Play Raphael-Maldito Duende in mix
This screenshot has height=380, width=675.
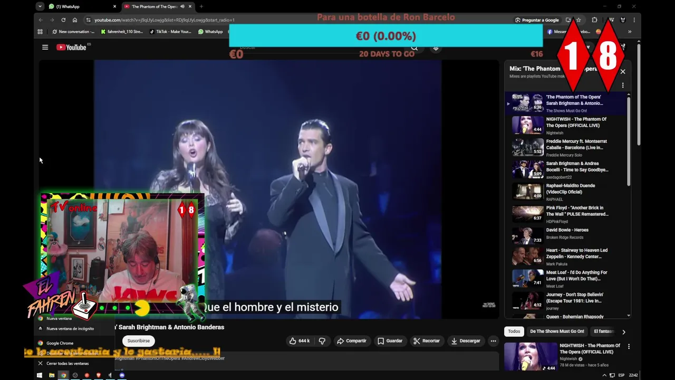click(x=567, y=192)
